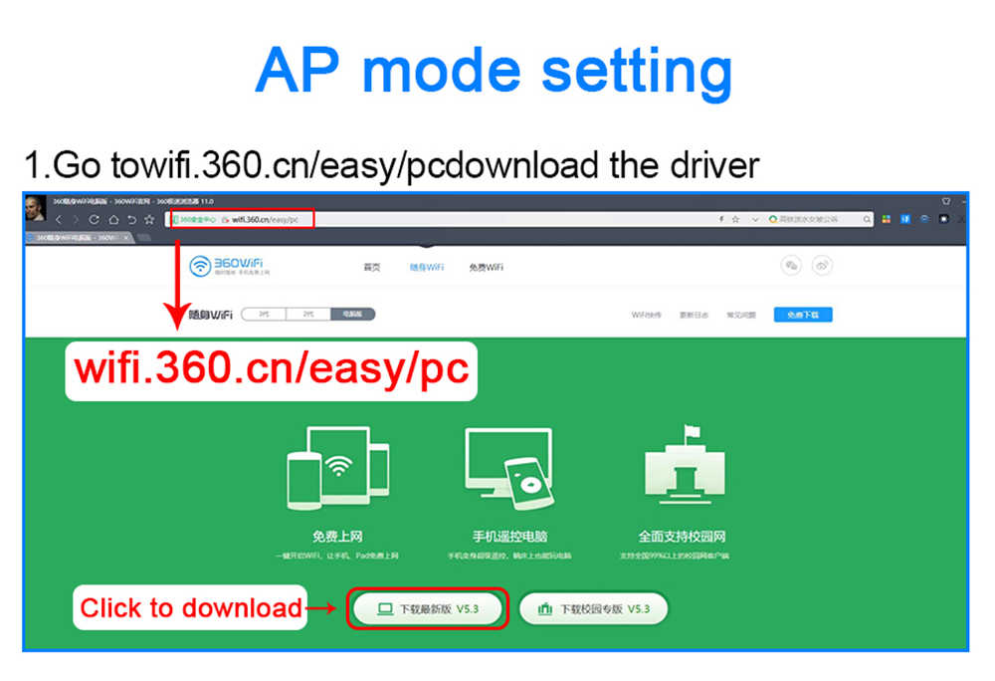Click the 手机遥控电脑 heading text
The width and height of the screenshot is (995, 681).
[509, 537]
